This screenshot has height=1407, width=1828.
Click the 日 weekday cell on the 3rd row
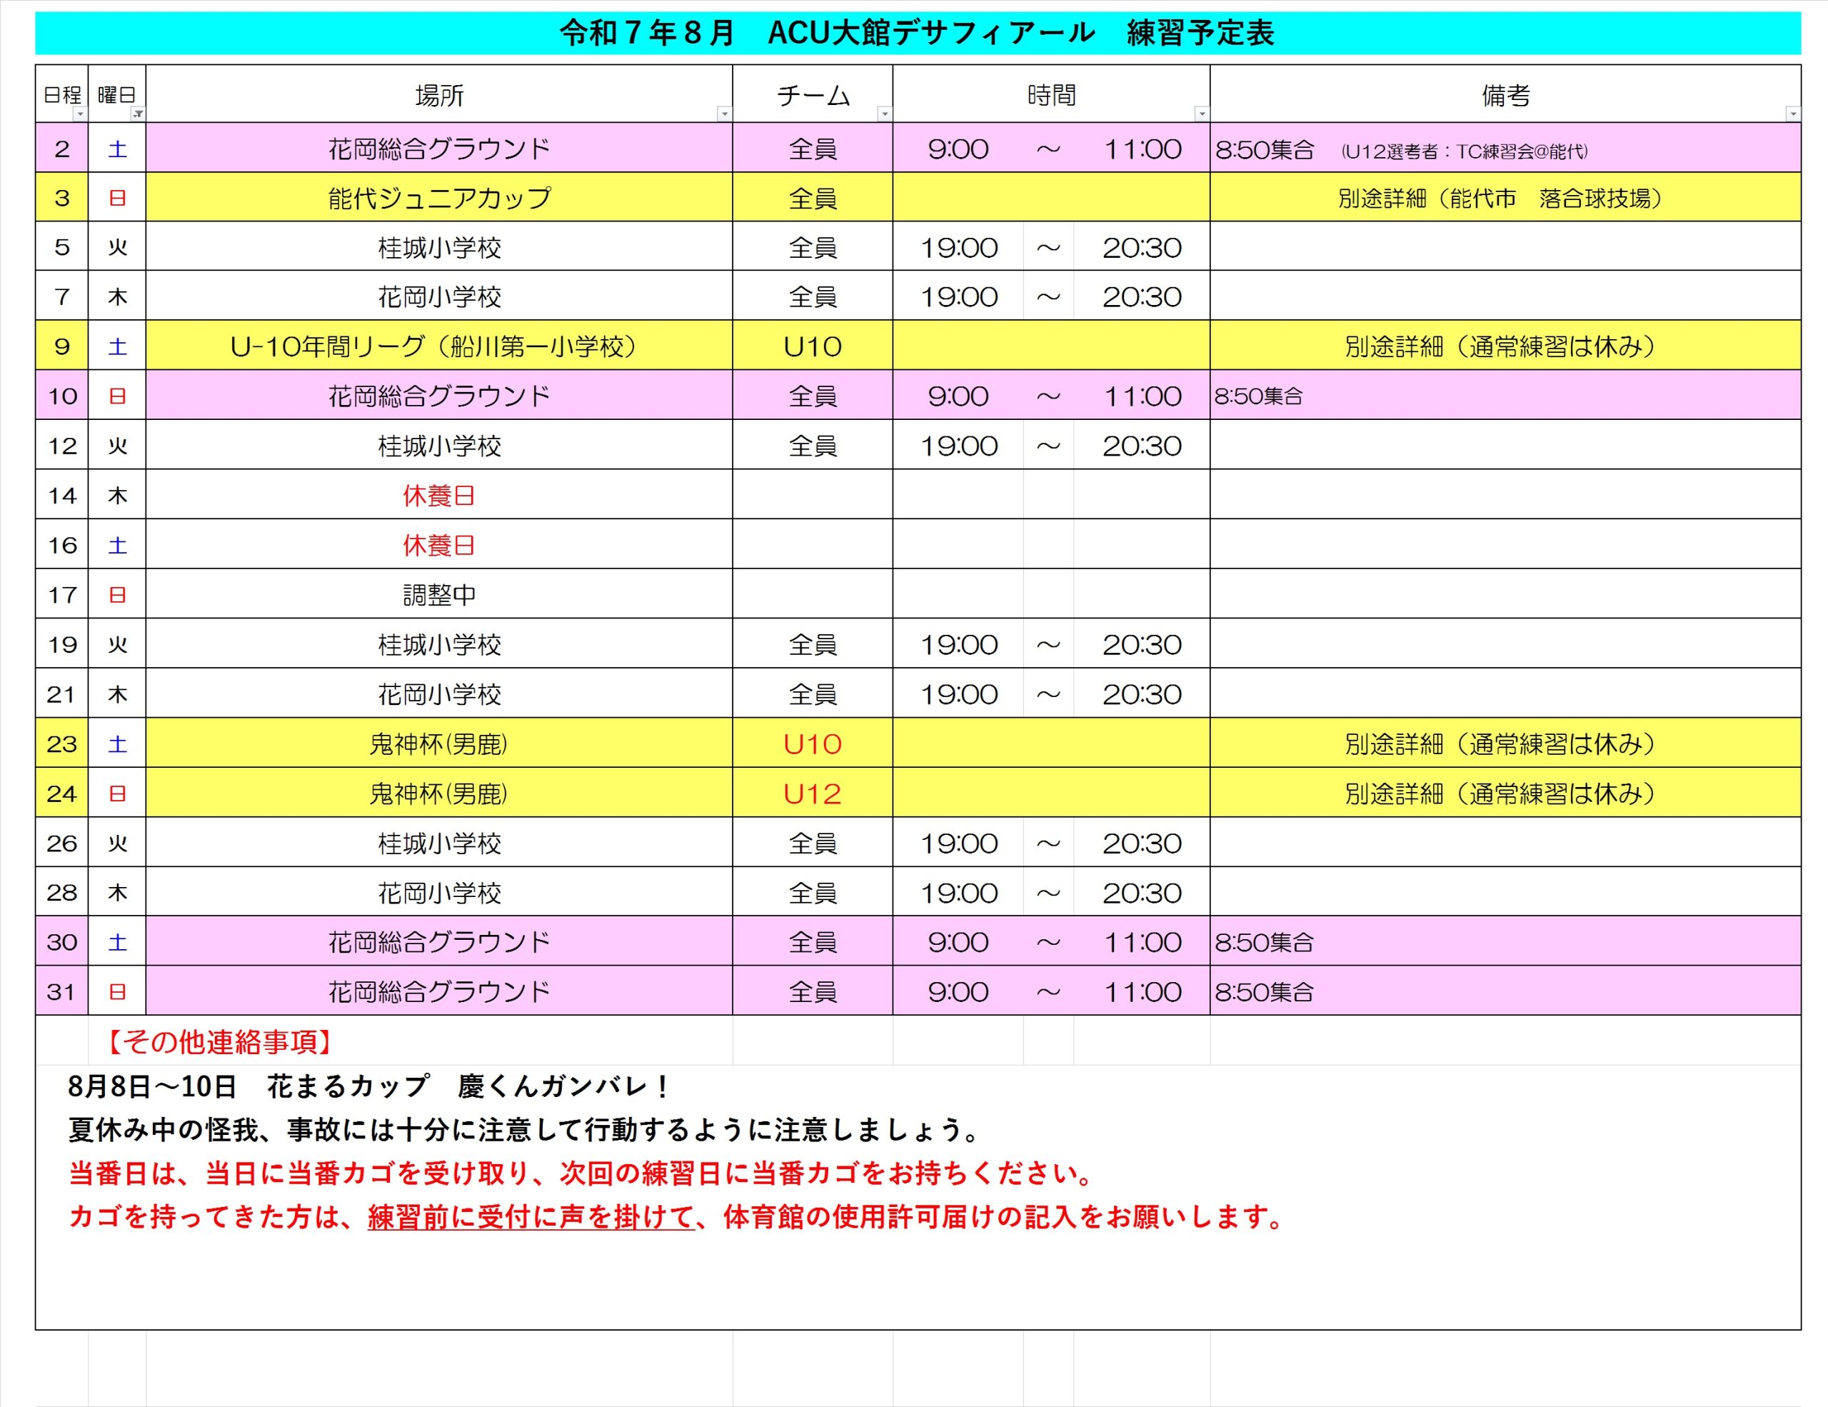pos(117,198)
